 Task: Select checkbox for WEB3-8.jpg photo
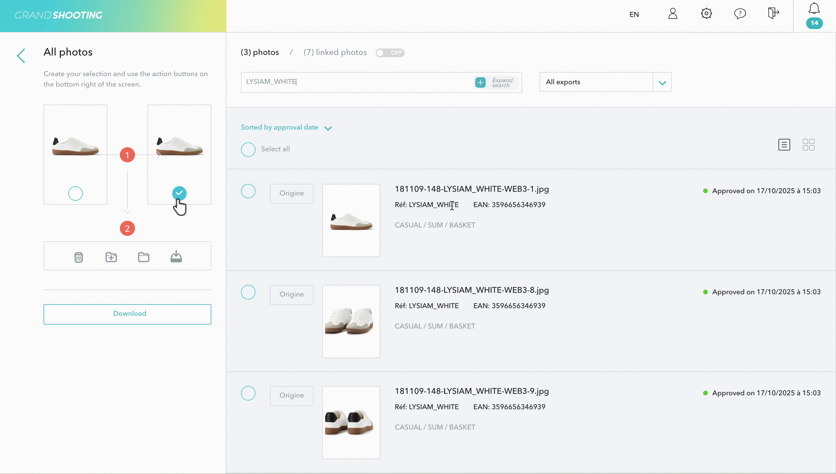point(248,292)
